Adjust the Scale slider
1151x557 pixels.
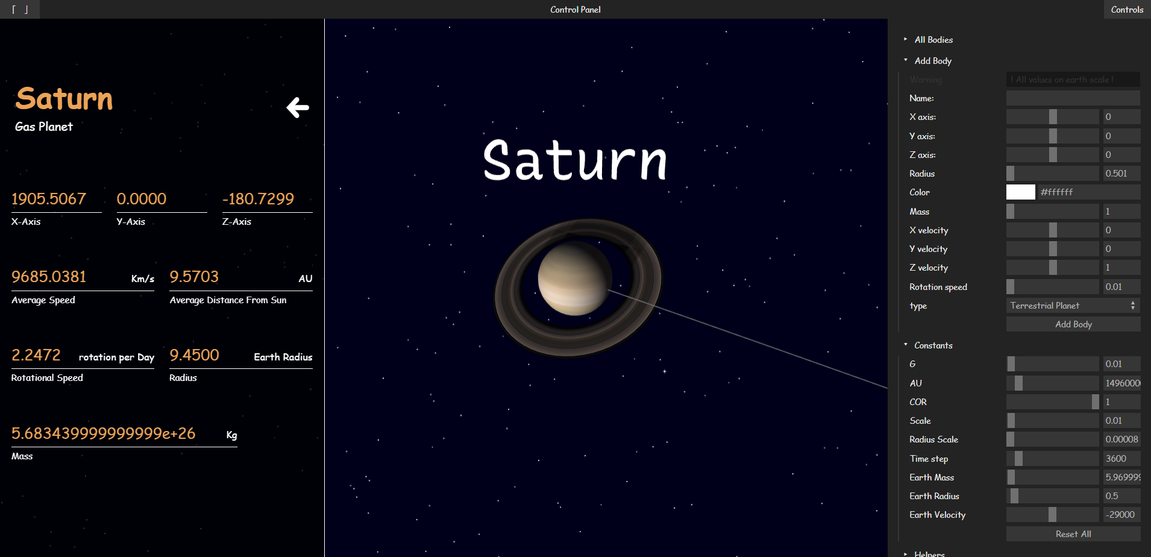(x=1053, y=421)
